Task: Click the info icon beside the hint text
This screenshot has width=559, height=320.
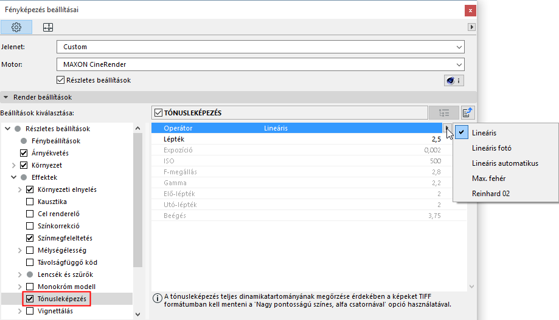Action: point(157,298)
